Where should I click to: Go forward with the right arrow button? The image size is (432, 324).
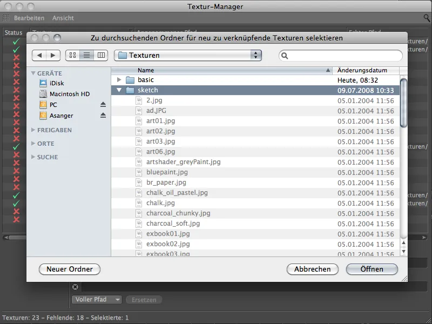click(x=53, y=56)
